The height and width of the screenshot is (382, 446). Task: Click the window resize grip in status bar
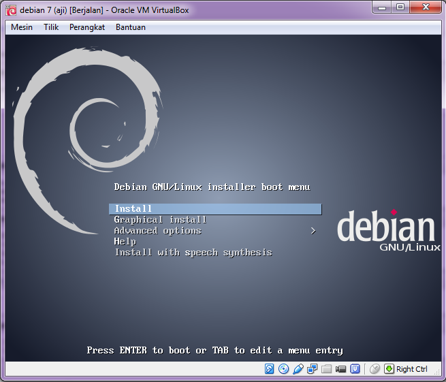(437, 372)
